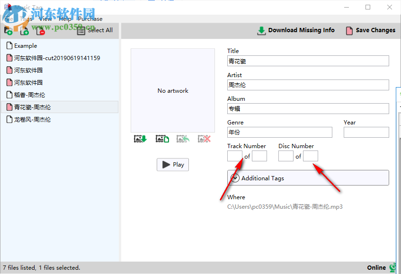Click the file path under Where

pos(285,206)
